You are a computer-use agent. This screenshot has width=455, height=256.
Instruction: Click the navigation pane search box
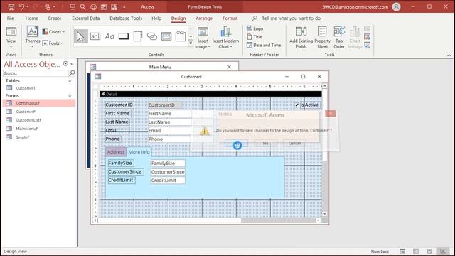pos(36,73)
